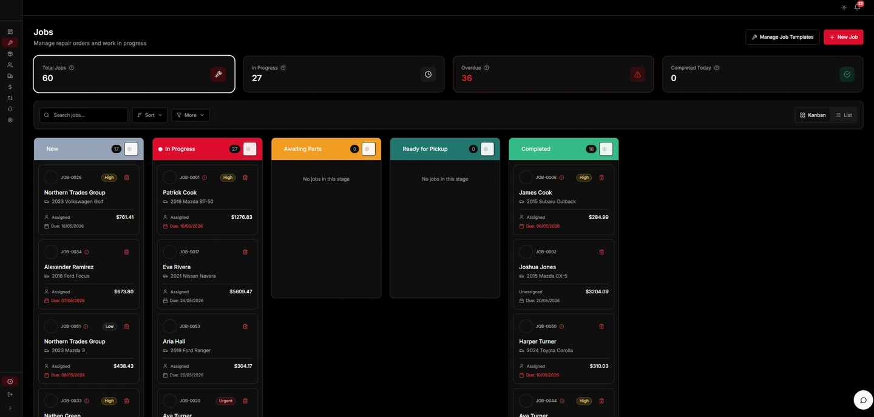Open Completed column settings gear
Image resolution: width=874 pixels, height=417 pixels.
pos(606,149)
